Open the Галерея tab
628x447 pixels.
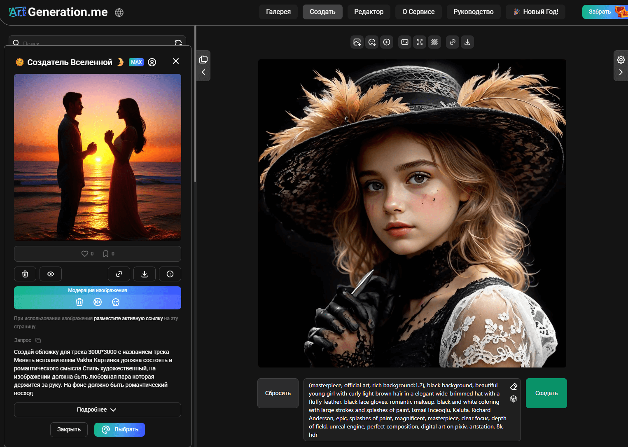coord(278,12)
